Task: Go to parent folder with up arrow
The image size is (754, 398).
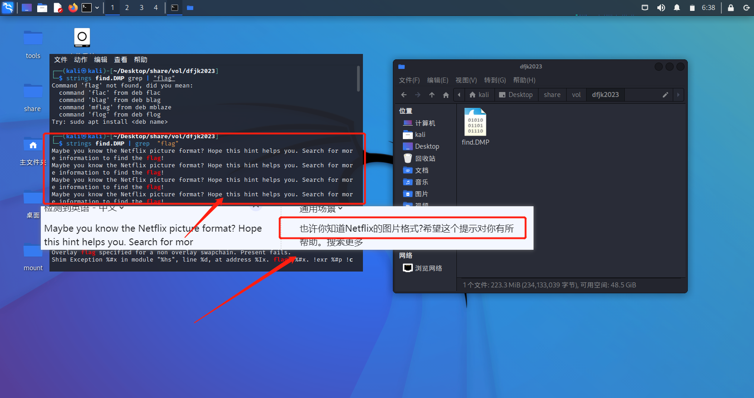Action: tap(432, 95)
